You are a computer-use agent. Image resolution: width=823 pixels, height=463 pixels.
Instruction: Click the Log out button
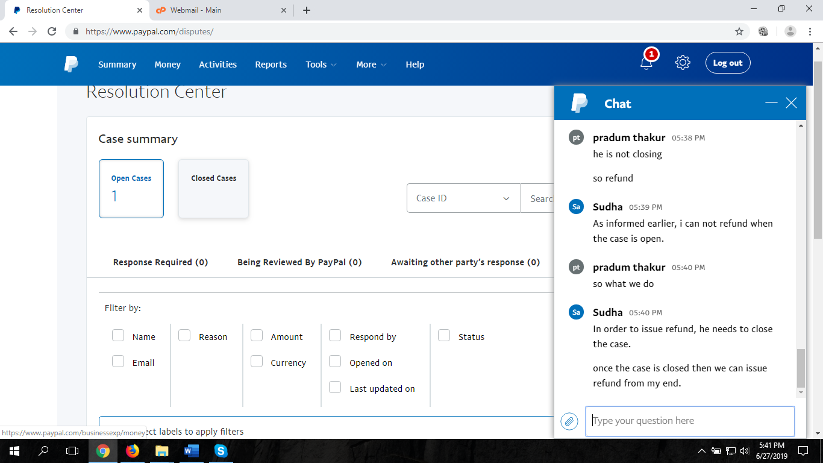pyautogui.click(x=728, y=63)
